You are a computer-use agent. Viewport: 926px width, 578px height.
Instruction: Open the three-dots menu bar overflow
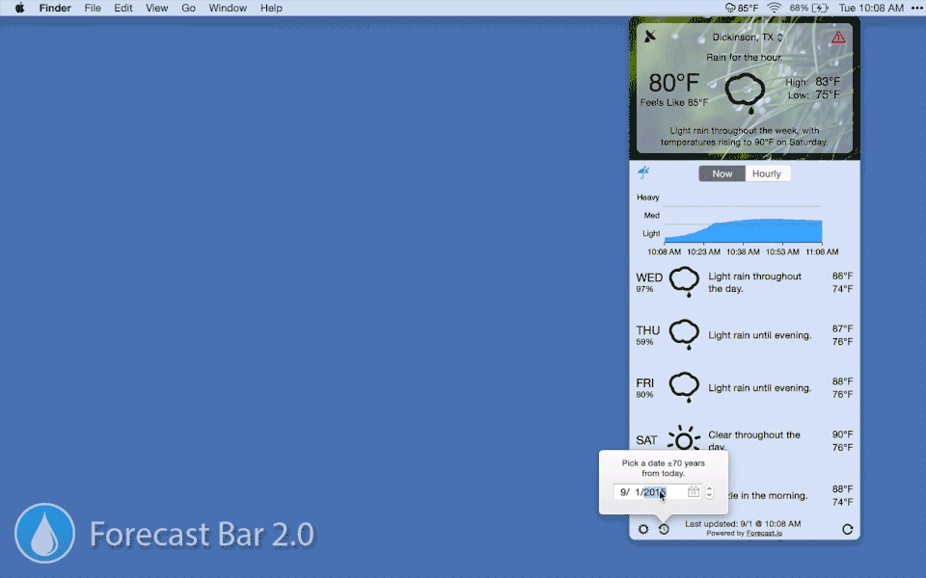[916, 8]
